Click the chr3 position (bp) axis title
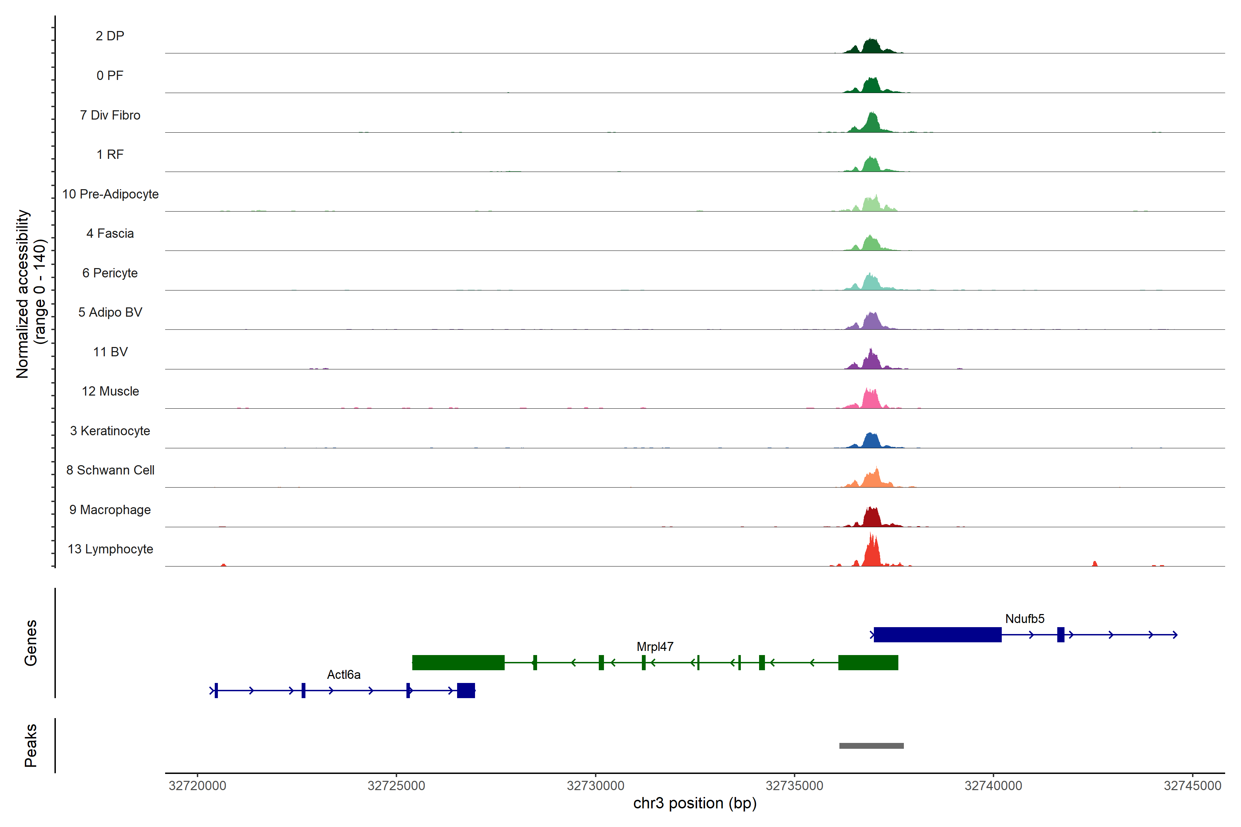 (694, 803)
